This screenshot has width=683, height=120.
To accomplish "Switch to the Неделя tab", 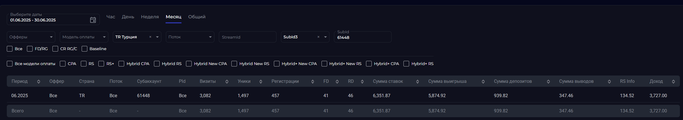I will (150, 17).
